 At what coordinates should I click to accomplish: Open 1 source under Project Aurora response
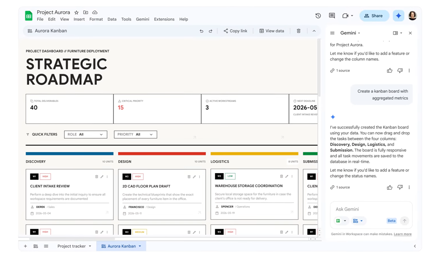[x=340, y=70]
